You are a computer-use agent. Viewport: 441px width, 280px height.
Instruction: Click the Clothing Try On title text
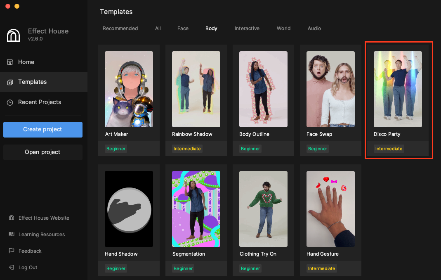tap(258, 254)
